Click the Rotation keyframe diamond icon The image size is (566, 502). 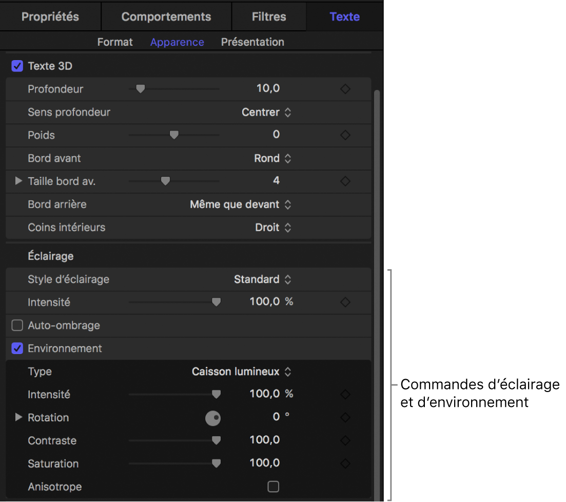pyautogui.click(x=345, y=418)
